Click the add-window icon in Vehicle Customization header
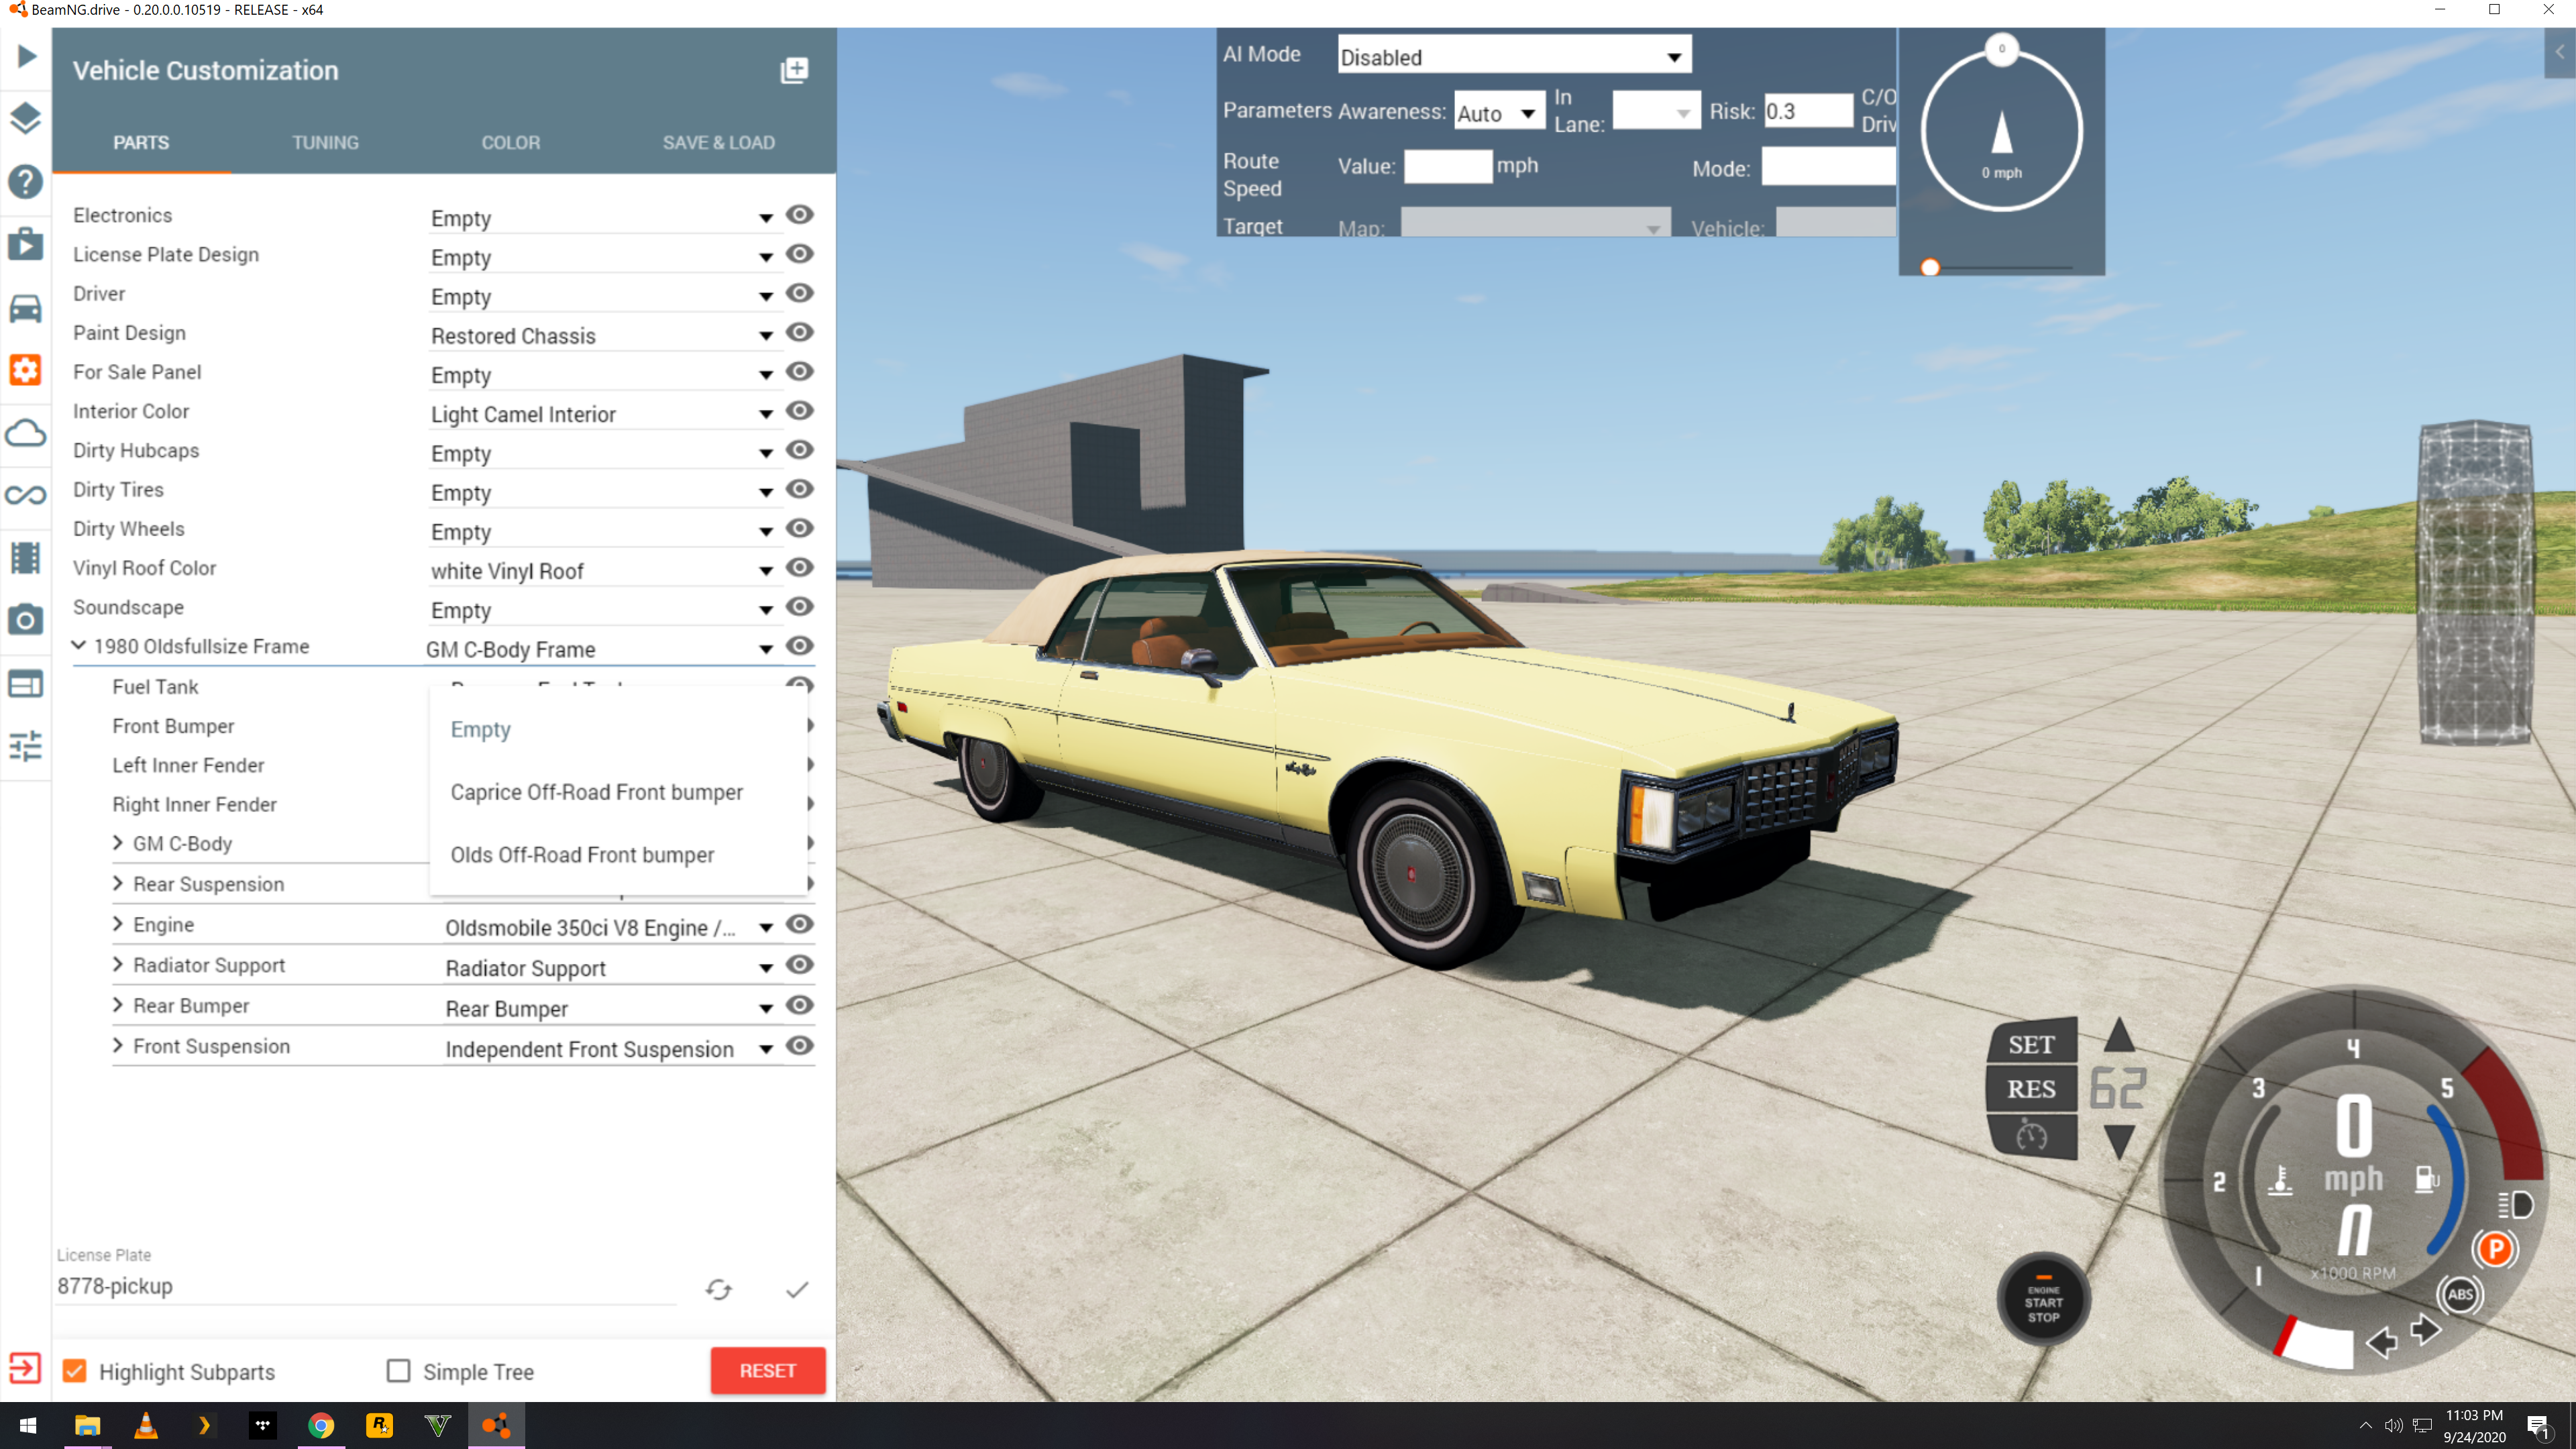The height and width of the screenshot is (1449, 2576). pyautogui.click(x=794, y=70)
